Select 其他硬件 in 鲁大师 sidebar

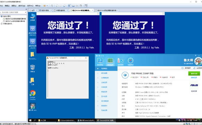pyautogui.click(x=106, y=106)
